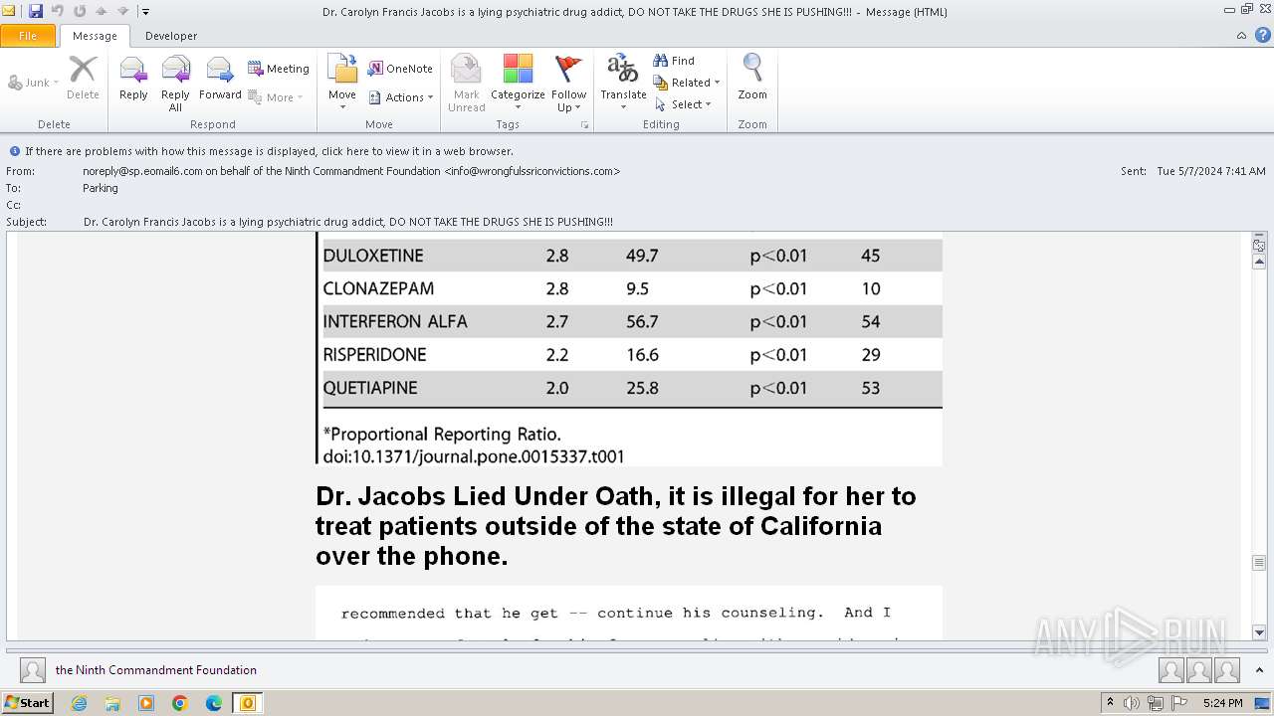1274x716 pixels.
Task: Customize Quick Access Toolbar dropdown
Action: click(x=145, y=12)
